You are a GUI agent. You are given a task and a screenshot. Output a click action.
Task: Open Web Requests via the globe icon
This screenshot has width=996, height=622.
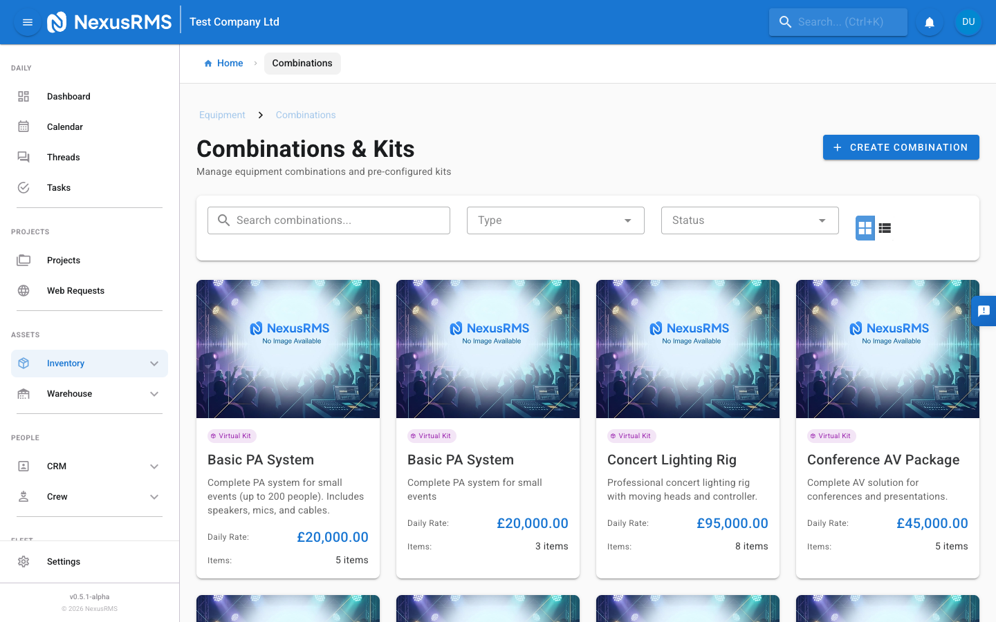[x=24, y=290]
